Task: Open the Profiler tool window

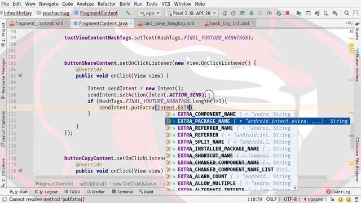Action: pos(95,192)
